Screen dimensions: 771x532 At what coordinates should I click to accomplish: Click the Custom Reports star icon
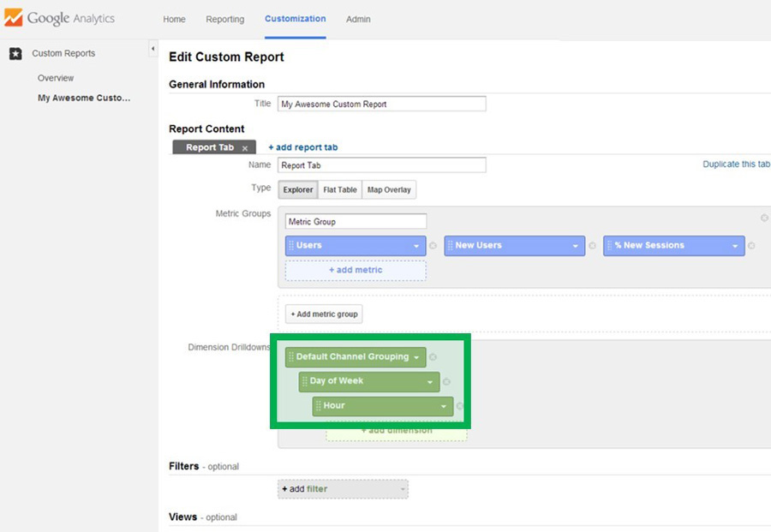15,53
